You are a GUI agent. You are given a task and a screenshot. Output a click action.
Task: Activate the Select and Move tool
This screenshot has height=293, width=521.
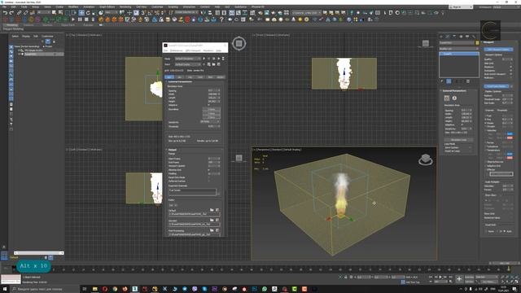point(81,13)
